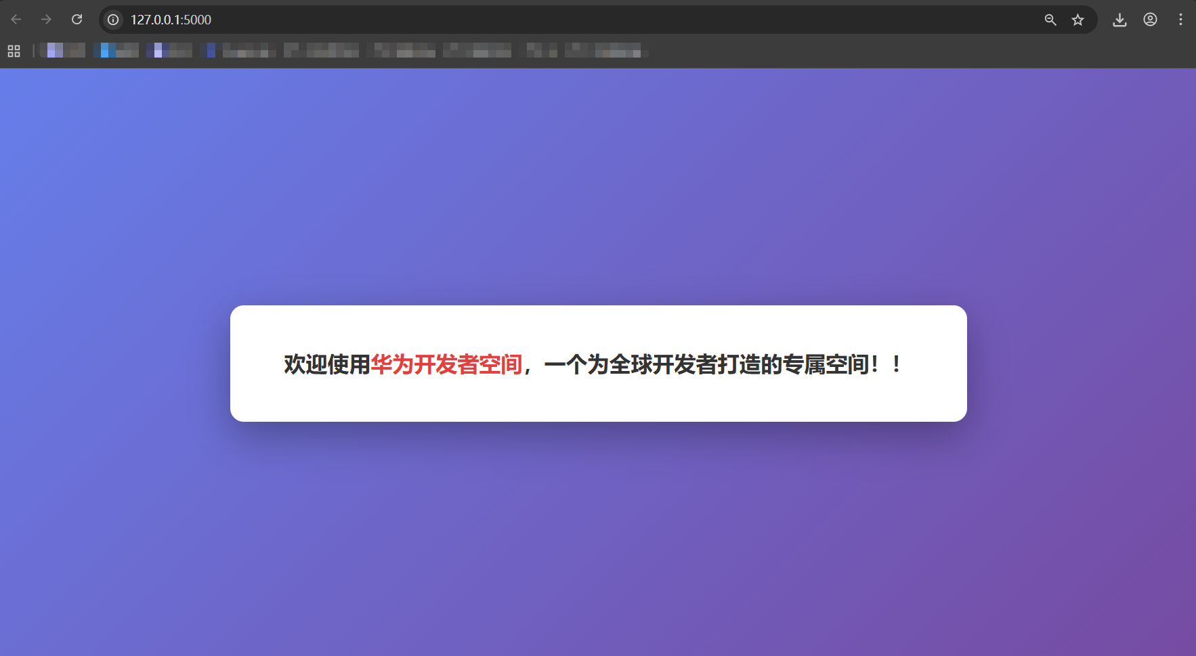Click the browser back arrow
The width and height of the screenshot is (1196, 656).
[x=16, y=20]
